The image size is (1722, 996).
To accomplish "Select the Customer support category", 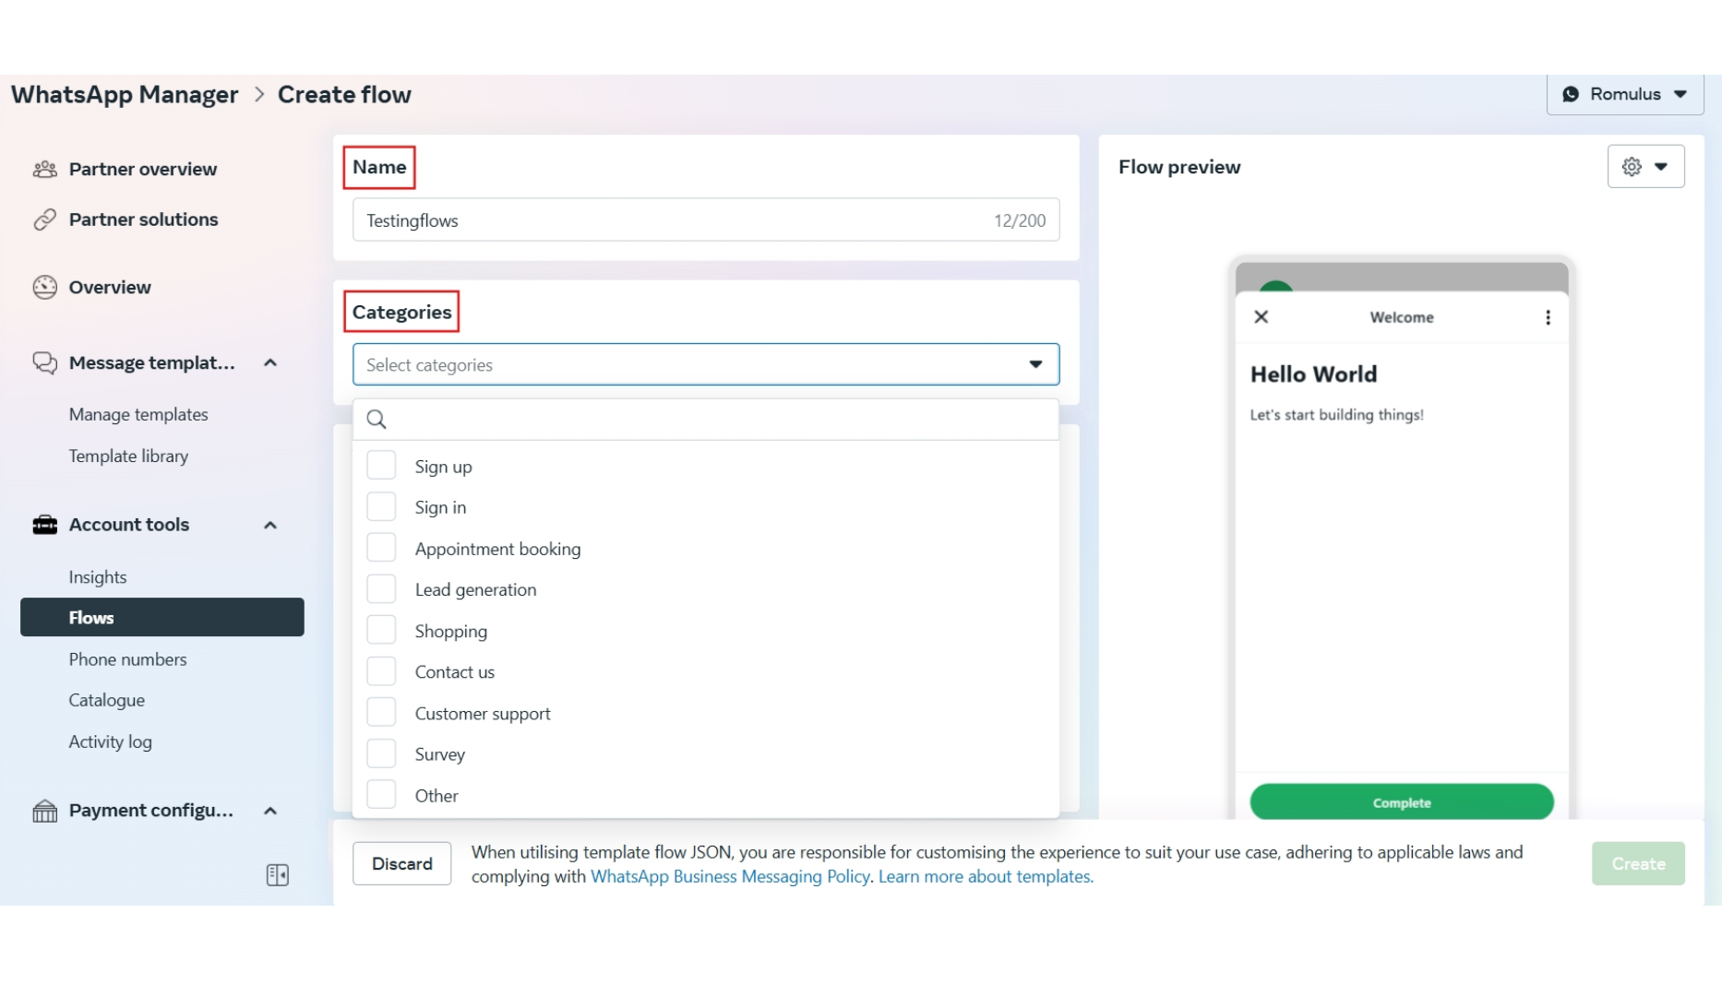I will [381, 711].
